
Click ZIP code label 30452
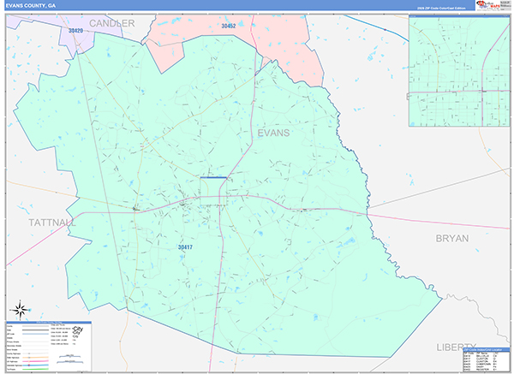coord(229,26)
